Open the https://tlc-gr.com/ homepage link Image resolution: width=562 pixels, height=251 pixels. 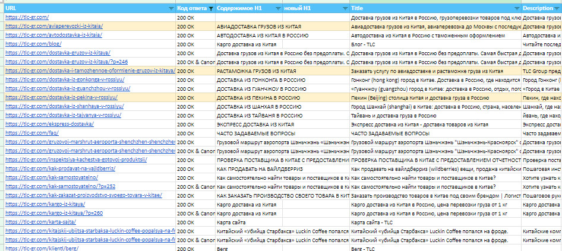point(27,18)
